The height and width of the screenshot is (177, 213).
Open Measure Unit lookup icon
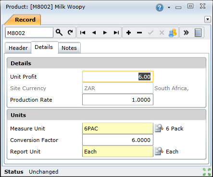pyautogui.click(x=159, y=129)
